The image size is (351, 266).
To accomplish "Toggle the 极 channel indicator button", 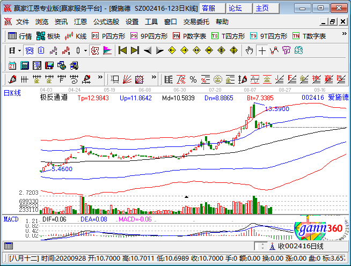I will click(x=95, y=50).
